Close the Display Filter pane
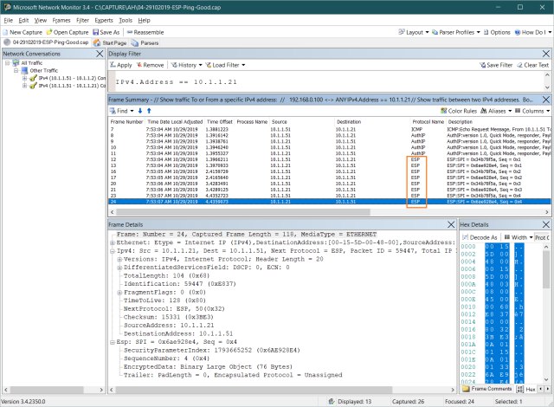 click(546, 54)
